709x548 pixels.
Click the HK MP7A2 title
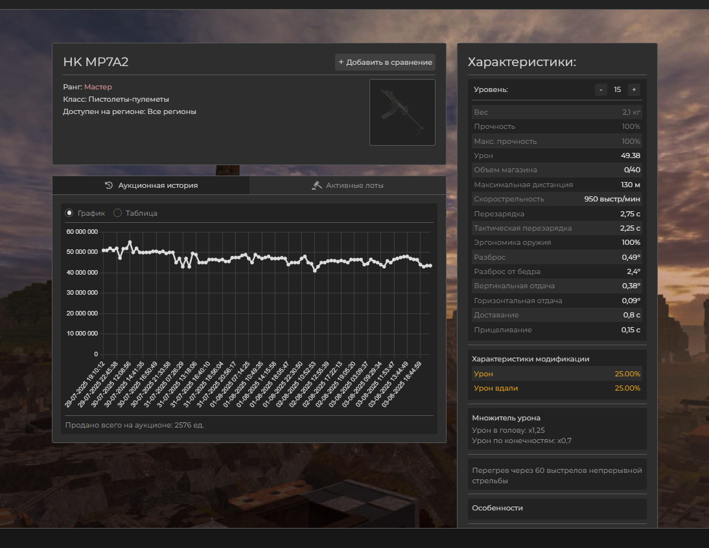(96, 62)
